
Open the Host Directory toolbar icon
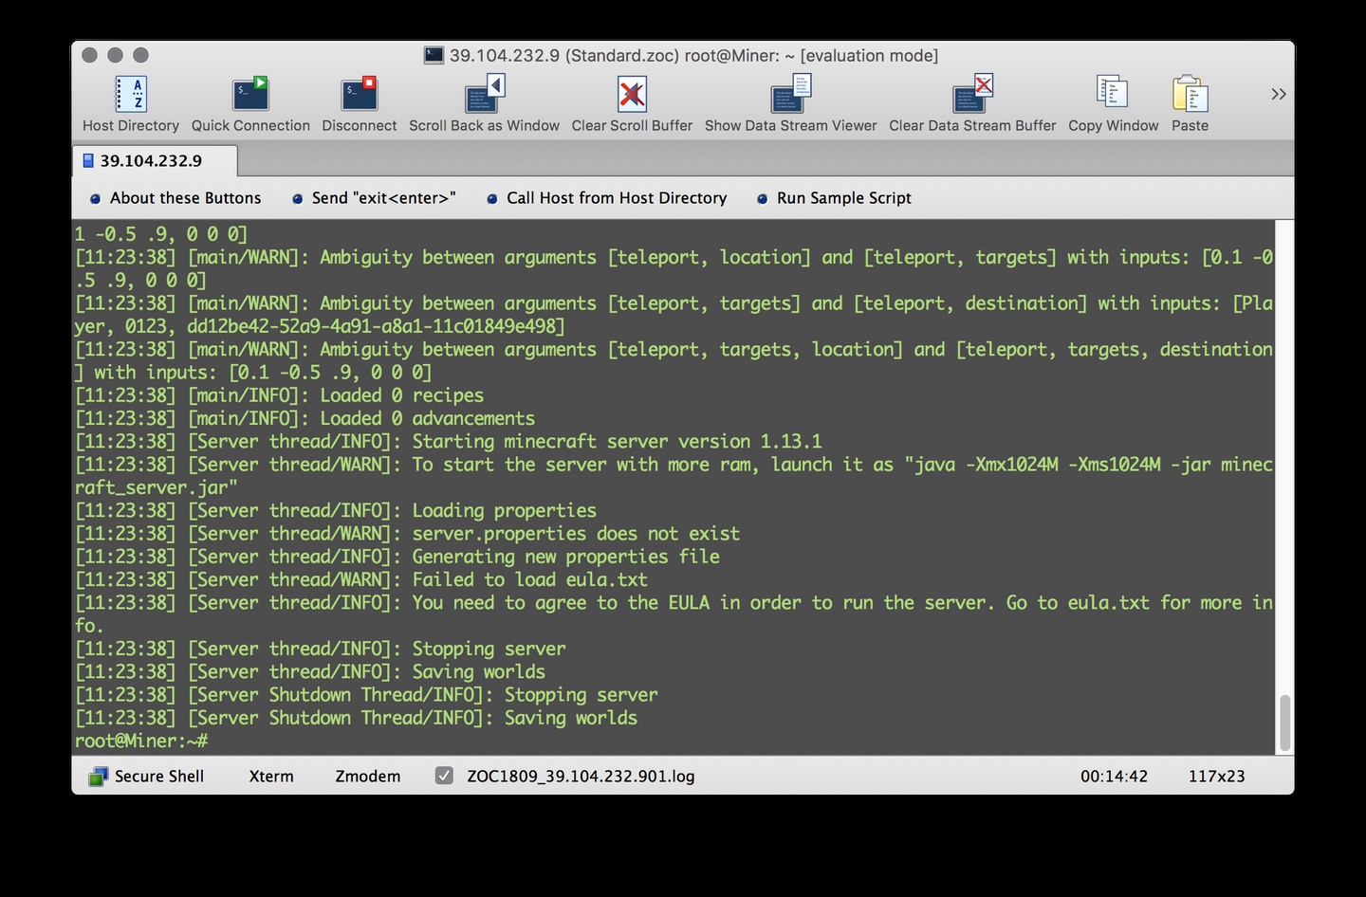(130, 95)
